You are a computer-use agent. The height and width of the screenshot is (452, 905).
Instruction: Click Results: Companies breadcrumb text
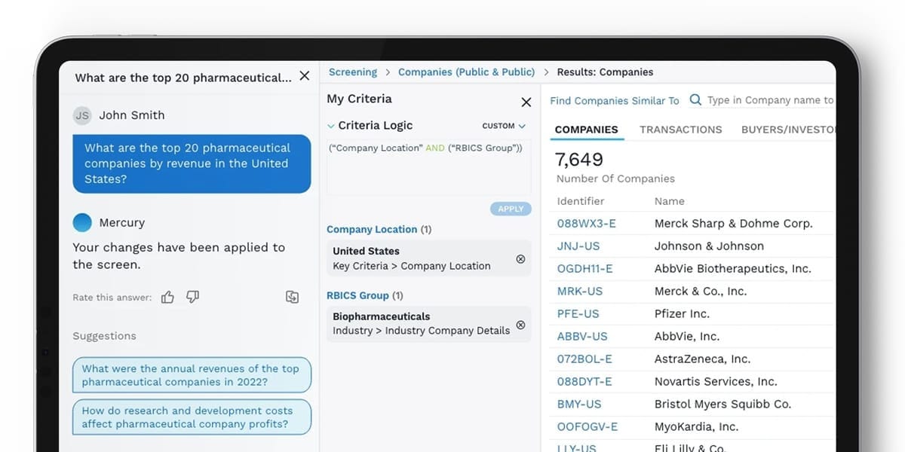tap(605, 72)
